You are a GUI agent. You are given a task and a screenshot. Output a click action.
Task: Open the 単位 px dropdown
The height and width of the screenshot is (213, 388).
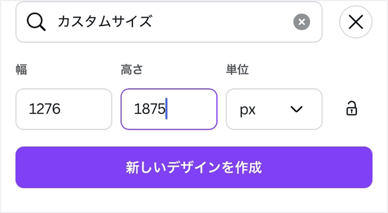click(274, 109)
